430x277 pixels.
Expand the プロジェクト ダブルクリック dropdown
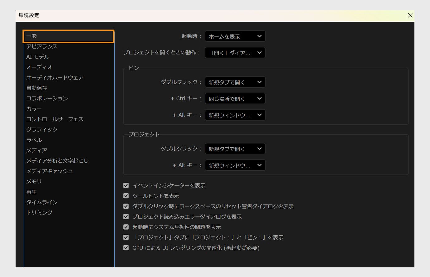(x=235, y=149)
